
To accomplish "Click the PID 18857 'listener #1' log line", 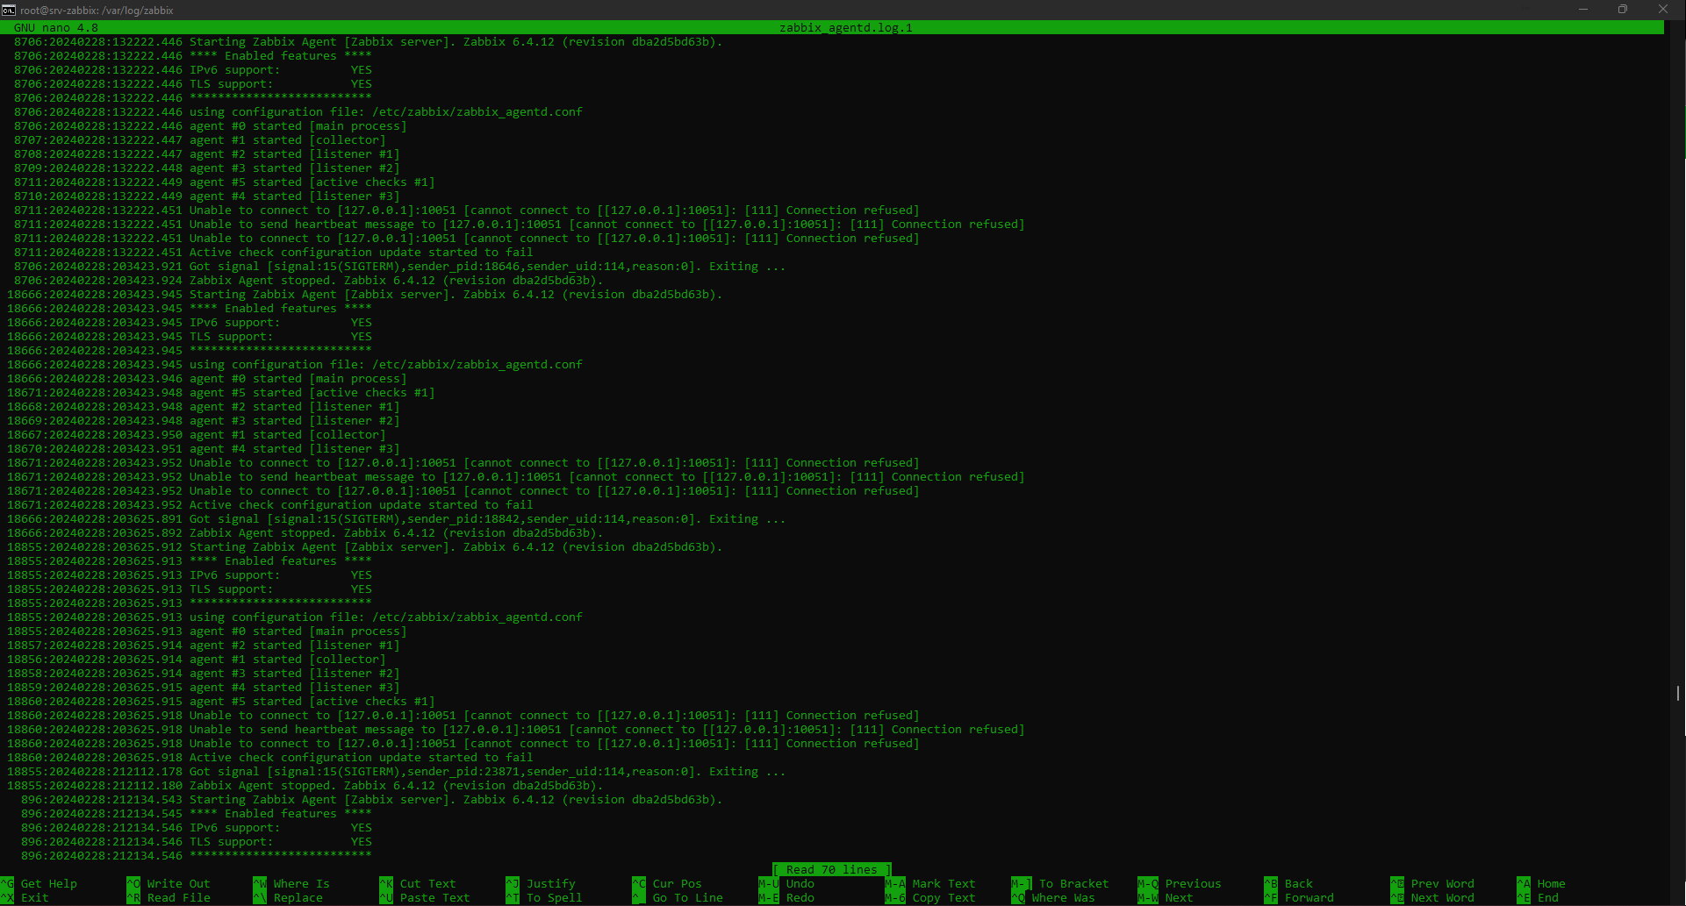I will 204,646.
